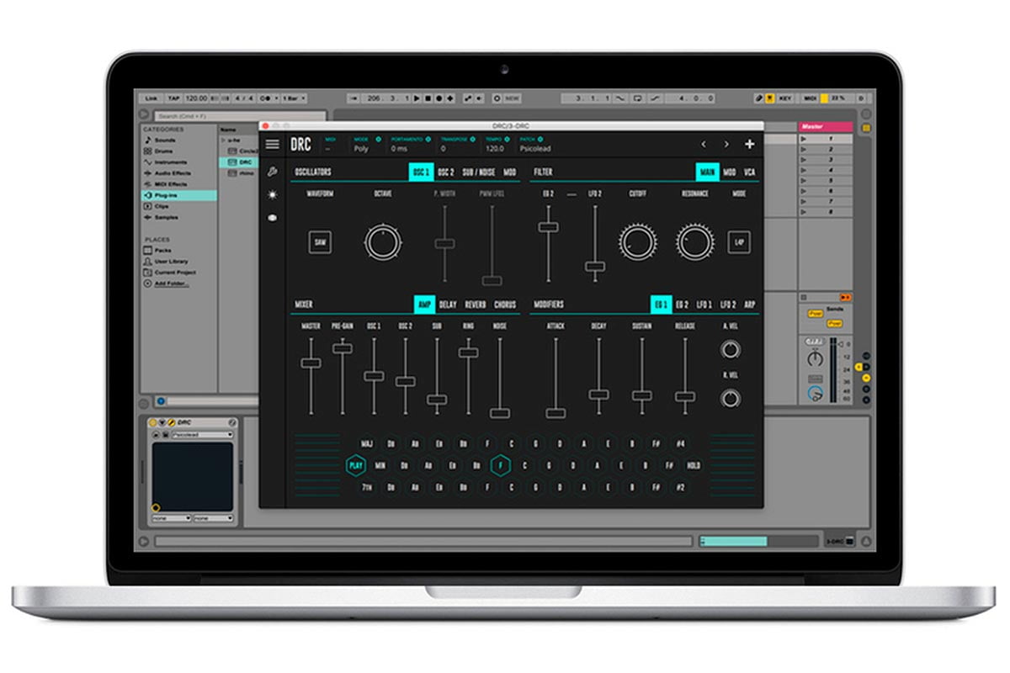This screenshot has width=1010, height=673.
Task: Open the filter MOD tab
Action: (x=729, y=172)
